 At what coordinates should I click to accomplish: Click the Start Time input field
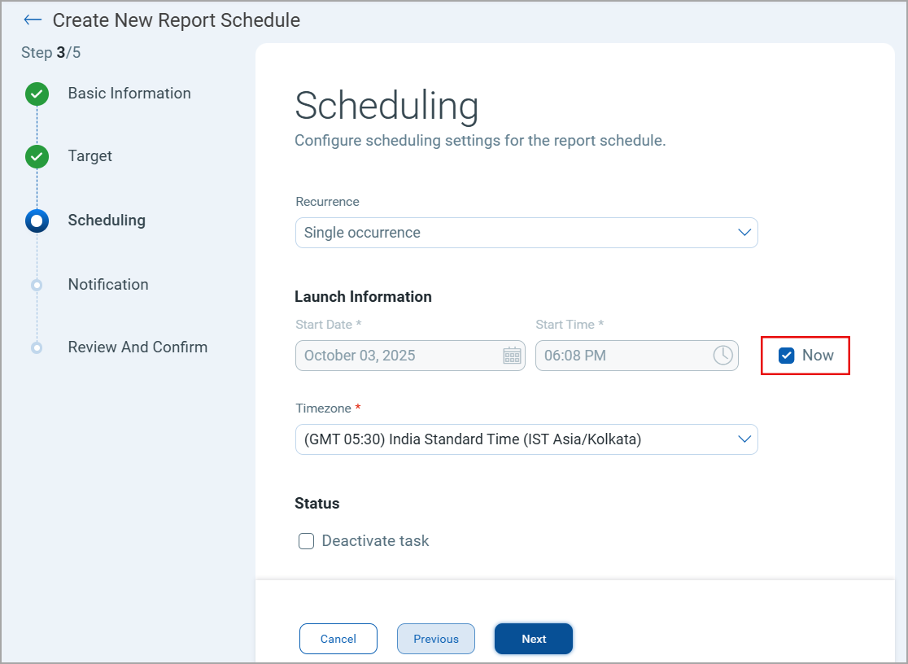618,356
